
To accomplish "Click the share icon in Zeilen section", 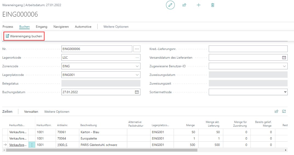I will click(276, 111).
